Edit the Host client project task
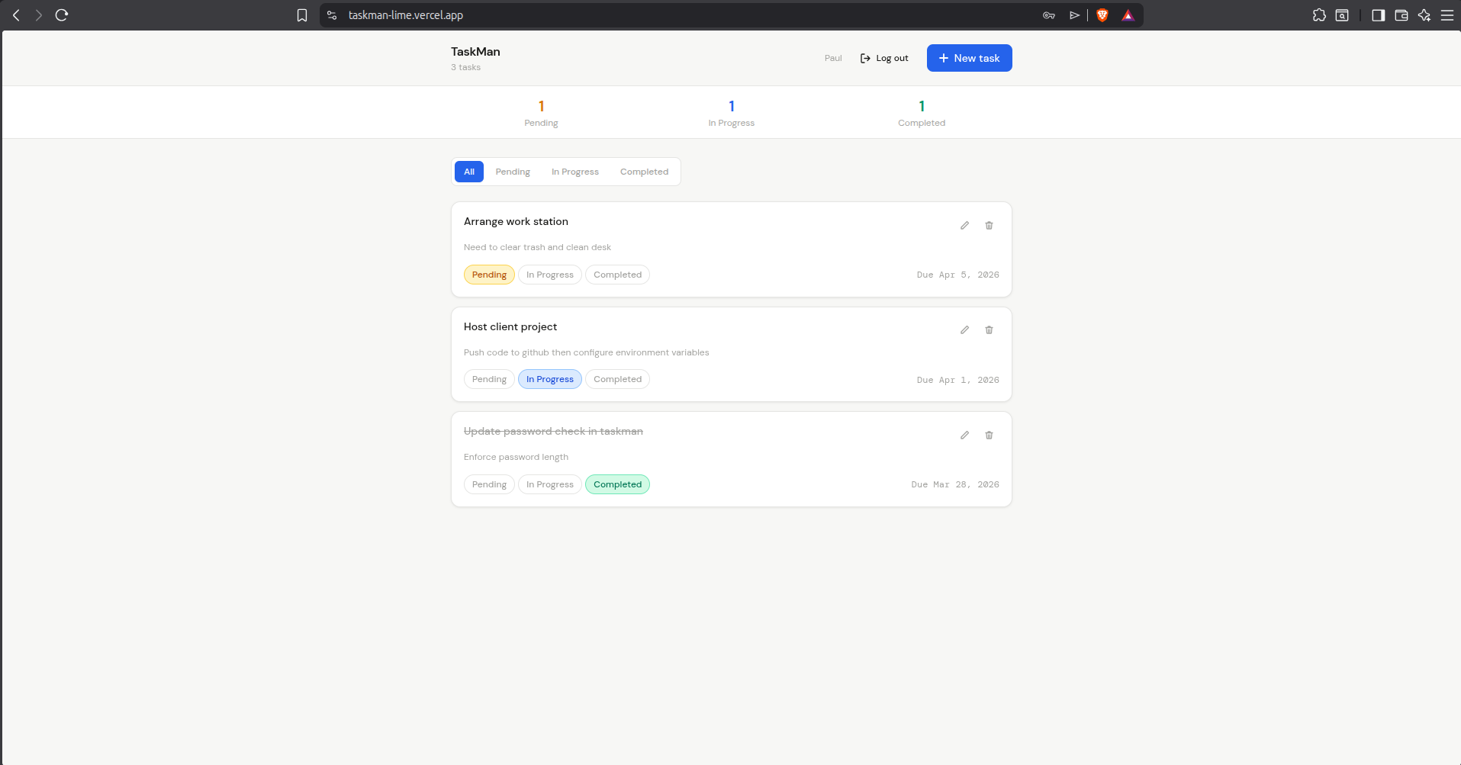The height and width of the screenshot is (765, 1461). (964, 329)
